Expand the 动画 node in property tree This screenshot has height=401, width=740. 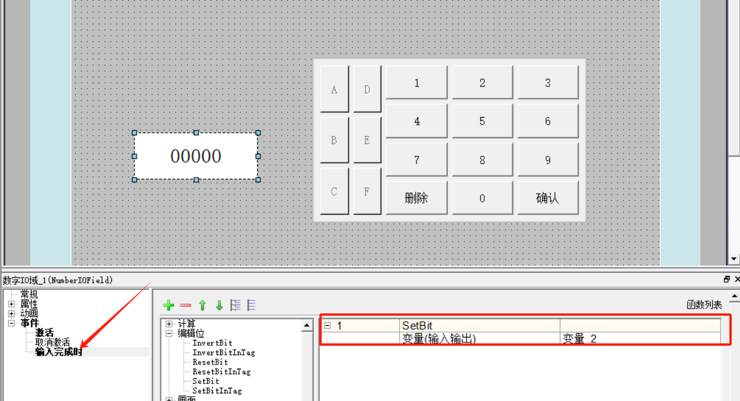11,313
